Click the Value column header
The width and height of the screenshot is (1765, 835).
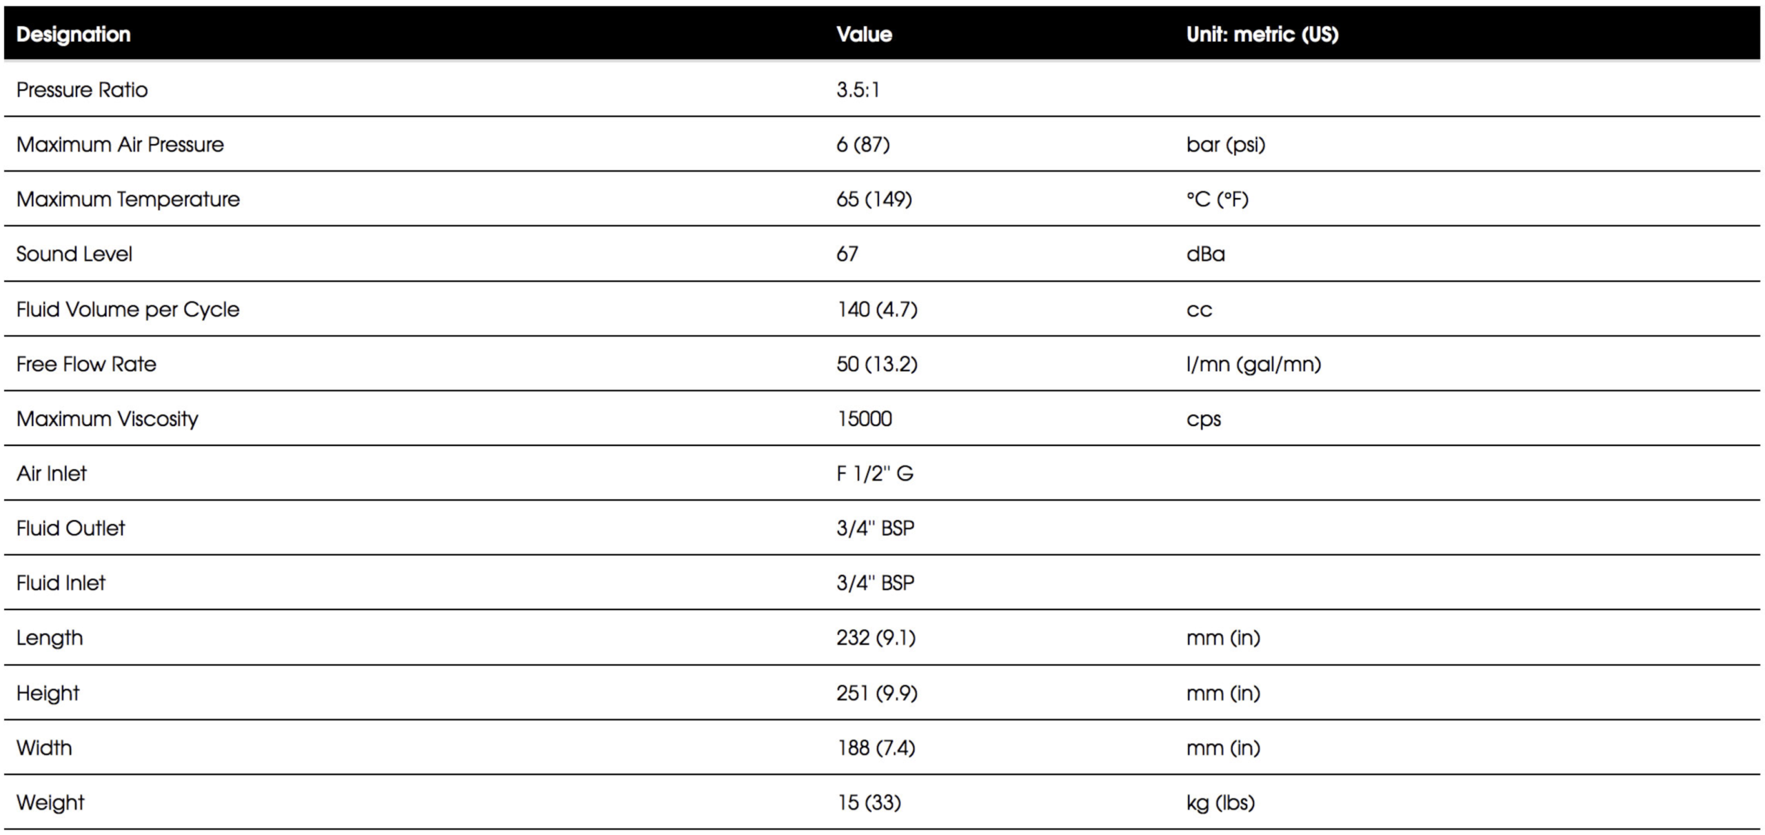[864, 34]
